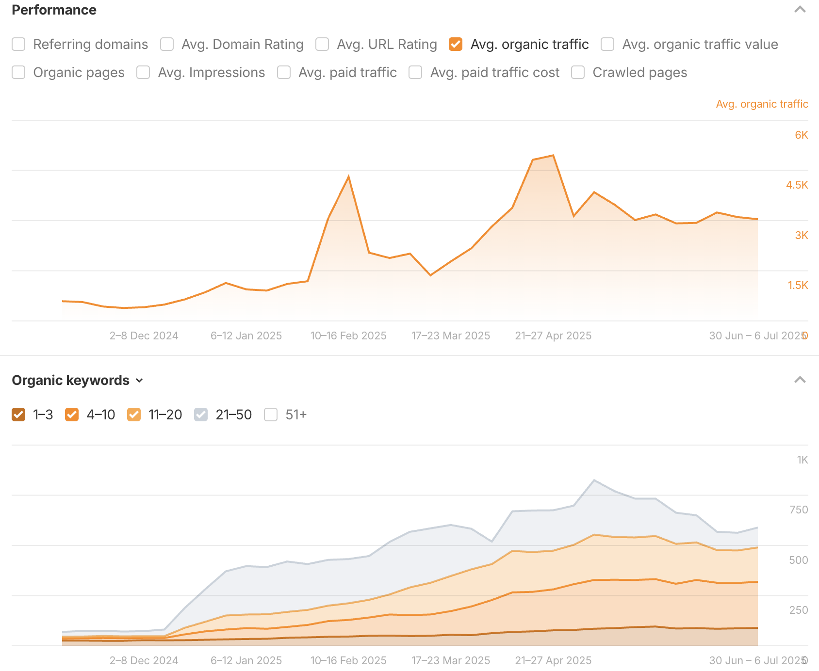The width and height of the screenshot is (819, 671).
Task: Enable the 21-50 keyword position filter
Action: pyautogui.click(x=200, y=415)
